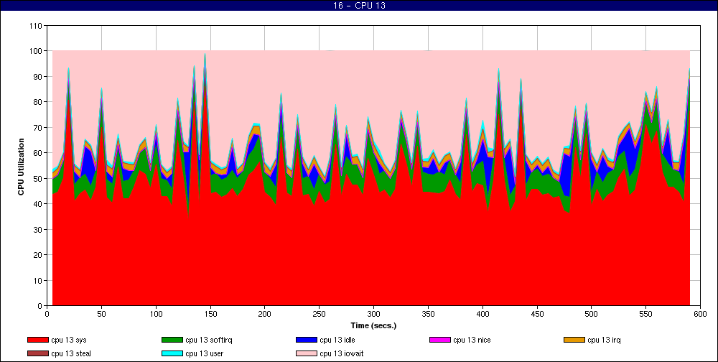Click the x-axis tick value 250

pyautogui.click(x=320, y=314)
